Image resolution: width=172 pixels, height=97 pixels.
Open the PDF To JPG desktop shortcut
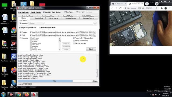(14, 84)
